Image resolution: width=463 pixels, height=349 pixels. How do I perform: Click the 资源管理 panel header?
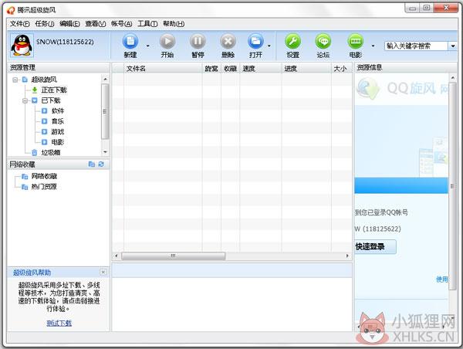[59, 68]
